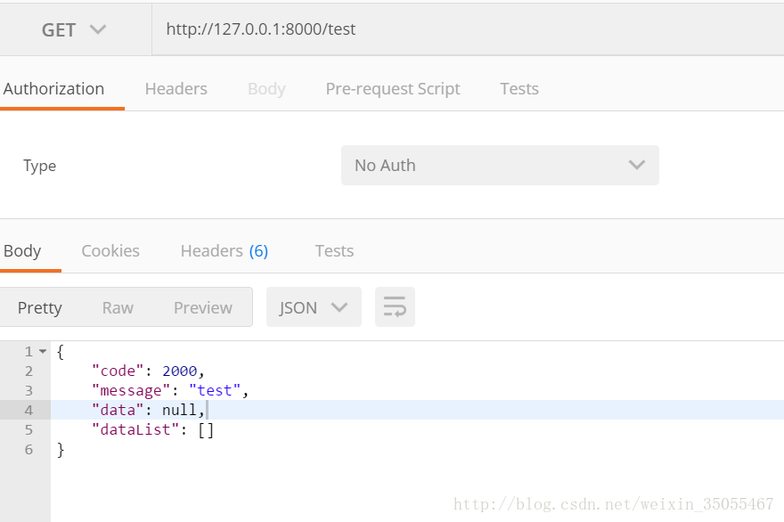Select the Authorization tab
The width and height of the screenshot is (784, 522).
coord(54,89)
